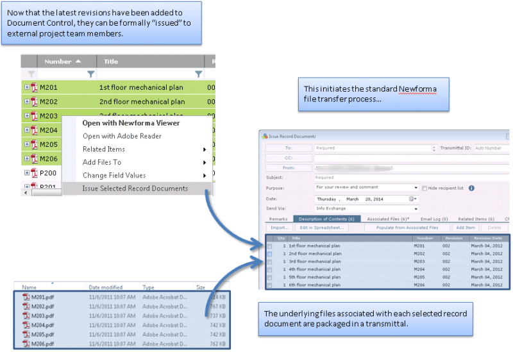Enable the Hide recipient list checkbox
The image size is (513, 352).
(x=425, y=188)
